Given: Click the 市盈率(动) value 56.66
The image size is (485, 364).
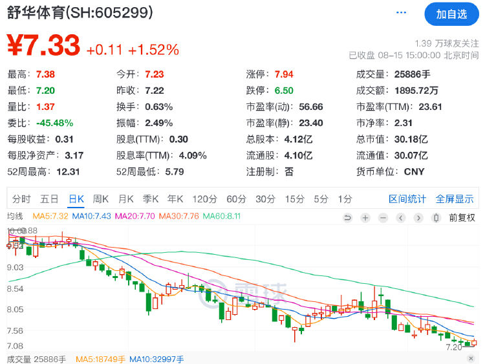Looking at the screenshot, I should [x=311, y=107].
